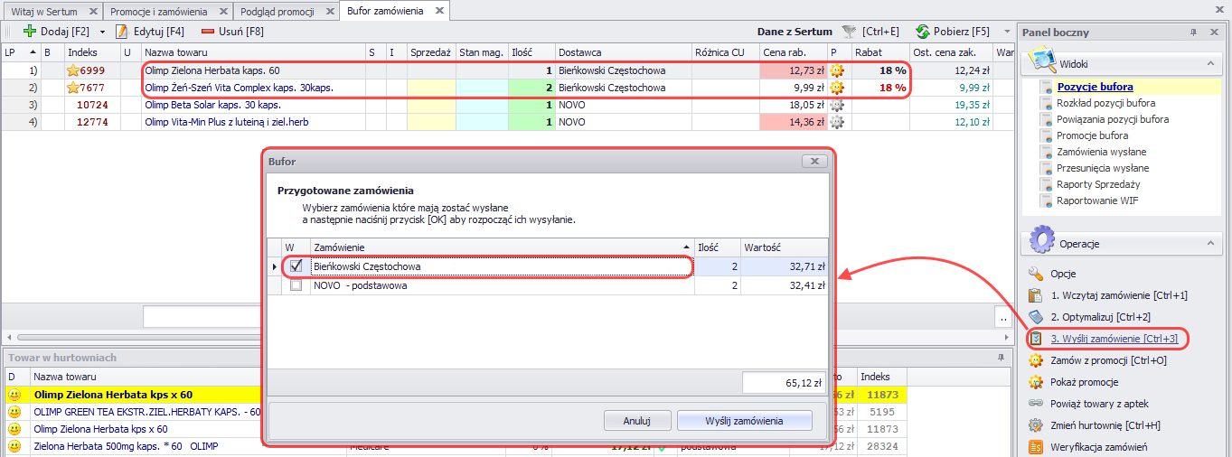Click the Pobierz refresh icon
Viewport: 1232px width, 457px height.
923,32
